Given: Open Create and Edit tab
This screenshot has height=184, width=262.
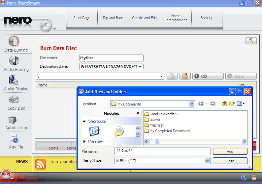Looking at the screenshot, I should click(145, 18).
